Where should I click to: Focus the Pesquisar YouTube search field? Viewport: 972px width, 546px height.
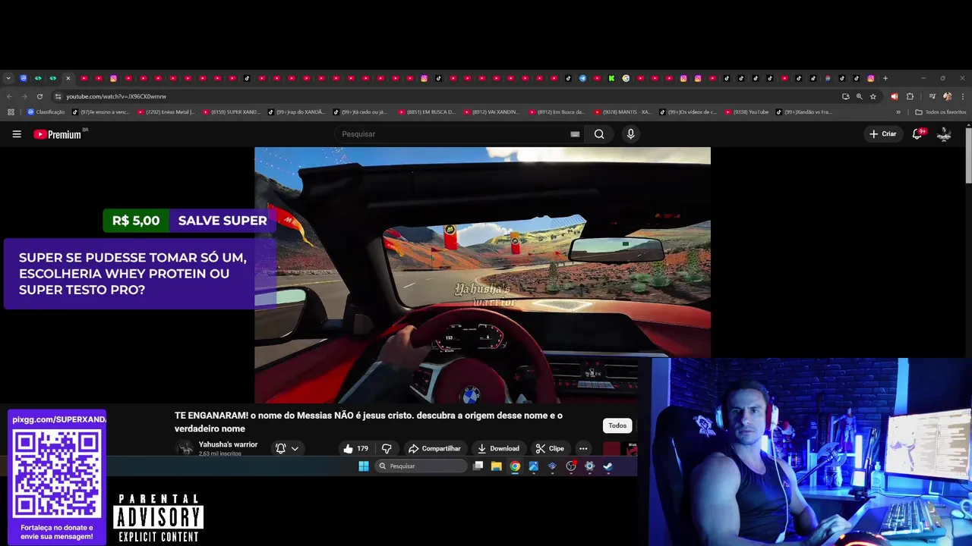452,134
